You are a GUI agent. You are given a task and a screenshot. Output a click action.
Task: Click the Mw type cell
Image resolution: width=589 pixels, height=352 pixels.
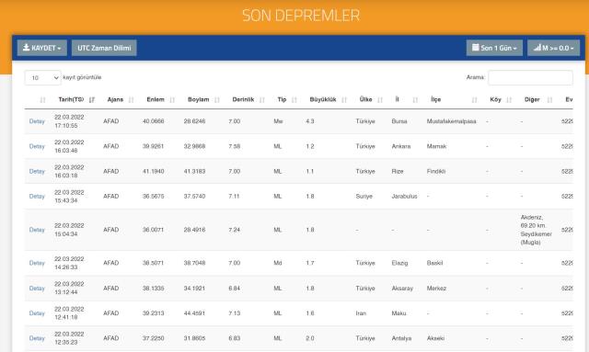(x=278, y=121)
